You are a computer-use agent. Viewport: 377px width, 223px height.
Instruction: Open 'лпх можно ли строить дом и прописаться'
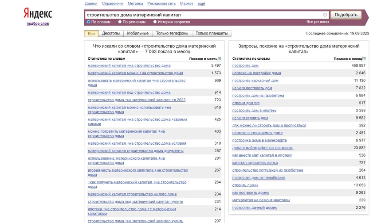[269, 125]
